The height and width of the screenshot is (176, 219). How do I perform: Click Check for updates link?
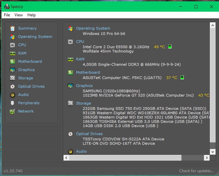196,171
